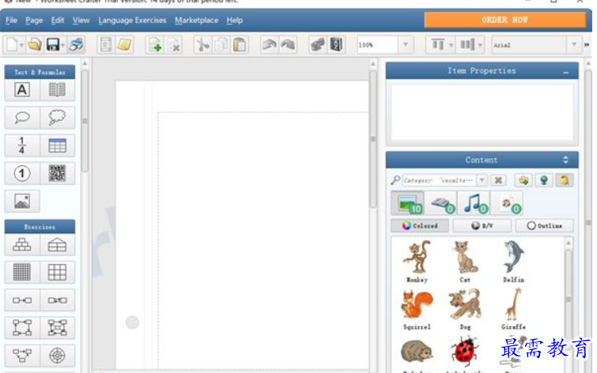
Task: Expand the horizontal distribution dropdown arrow
Action: click(x=480, y=45)
